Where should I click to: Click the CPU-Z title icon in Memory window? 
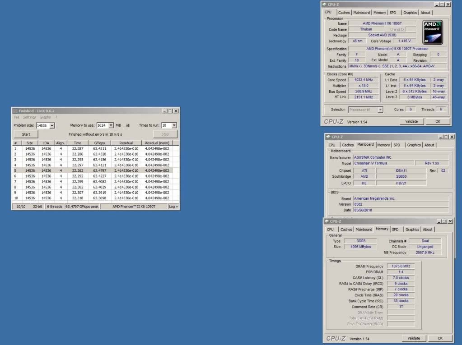tap(327, 221)
